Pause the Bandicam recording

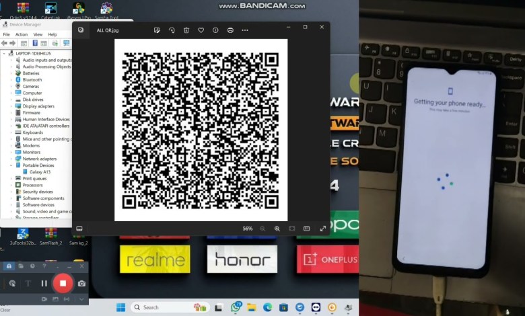[x=44, y=283]
